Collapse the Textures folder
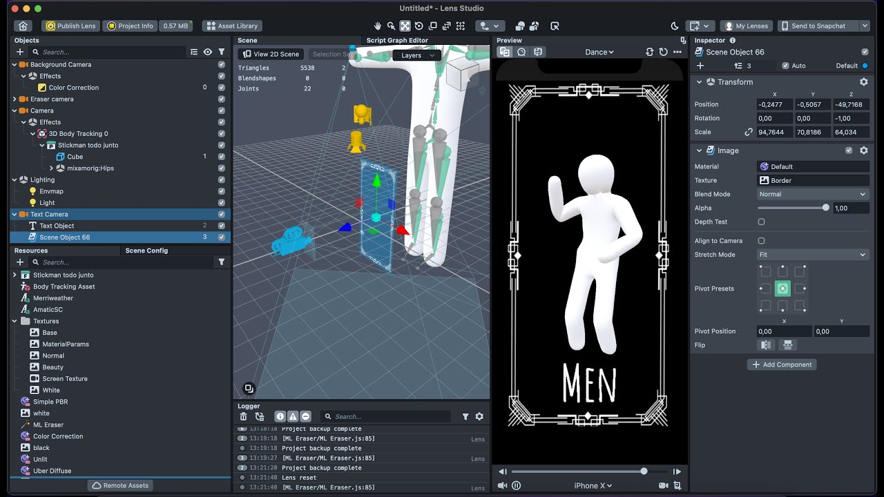 point(15,321)
